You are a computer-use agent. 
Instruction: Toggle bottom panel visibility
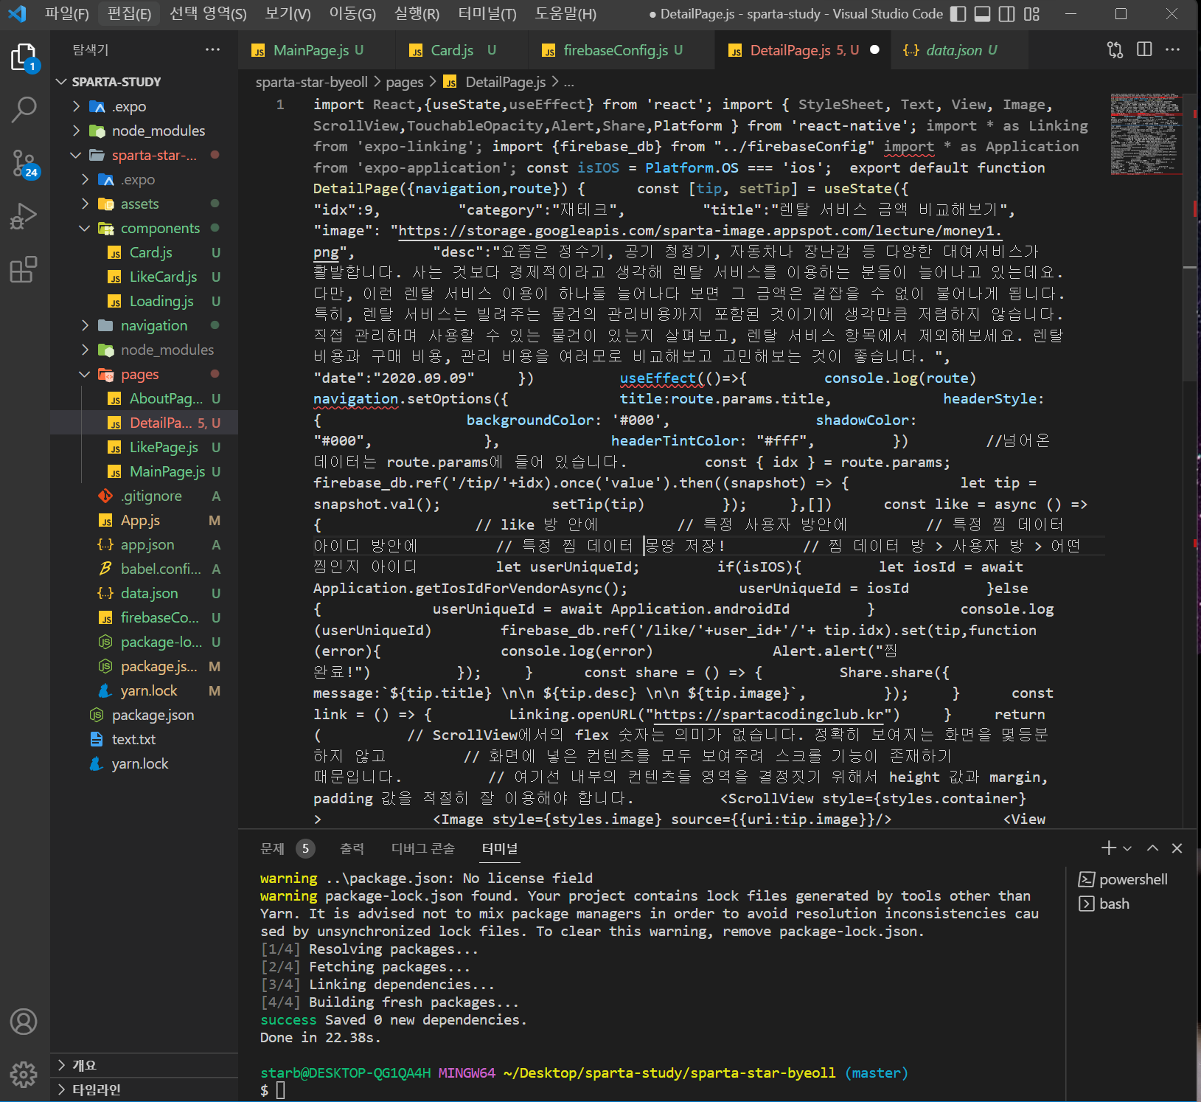pos(982,13)
